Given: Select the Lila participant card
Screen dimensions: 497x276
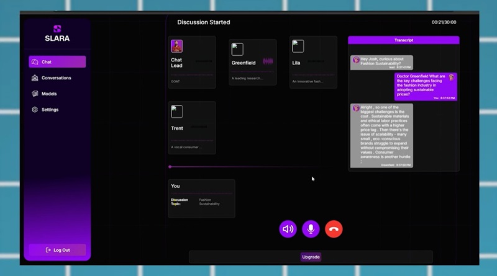Looking at the screenshot, I should (x=313, y=62).
